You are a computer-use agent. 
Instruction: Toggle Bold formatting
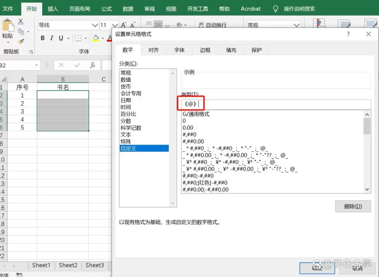coord(43,38)
